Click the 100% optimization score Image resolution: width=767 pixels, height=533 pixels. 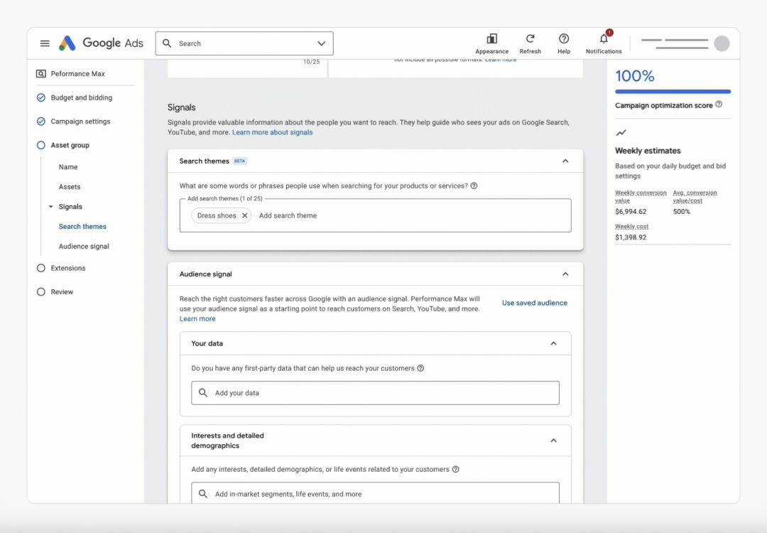[x=634, y=76]
